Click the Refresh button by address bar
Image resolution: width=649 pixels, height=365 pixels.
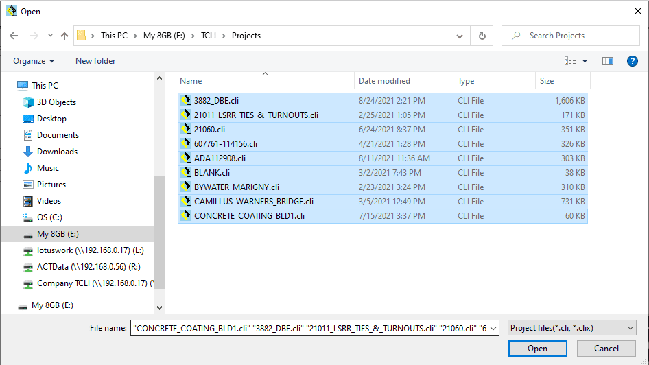click(482, 36)
